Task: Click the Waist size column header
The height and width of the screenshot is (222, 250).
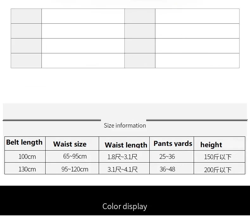Action: tap(72, 143)
